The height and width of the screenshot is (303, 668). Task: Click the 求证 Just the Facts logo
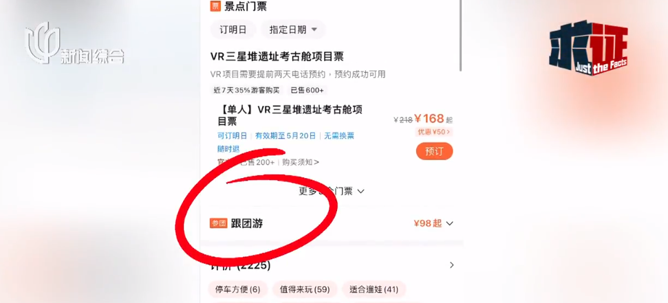pyautogui.click(x=588, y=49)
